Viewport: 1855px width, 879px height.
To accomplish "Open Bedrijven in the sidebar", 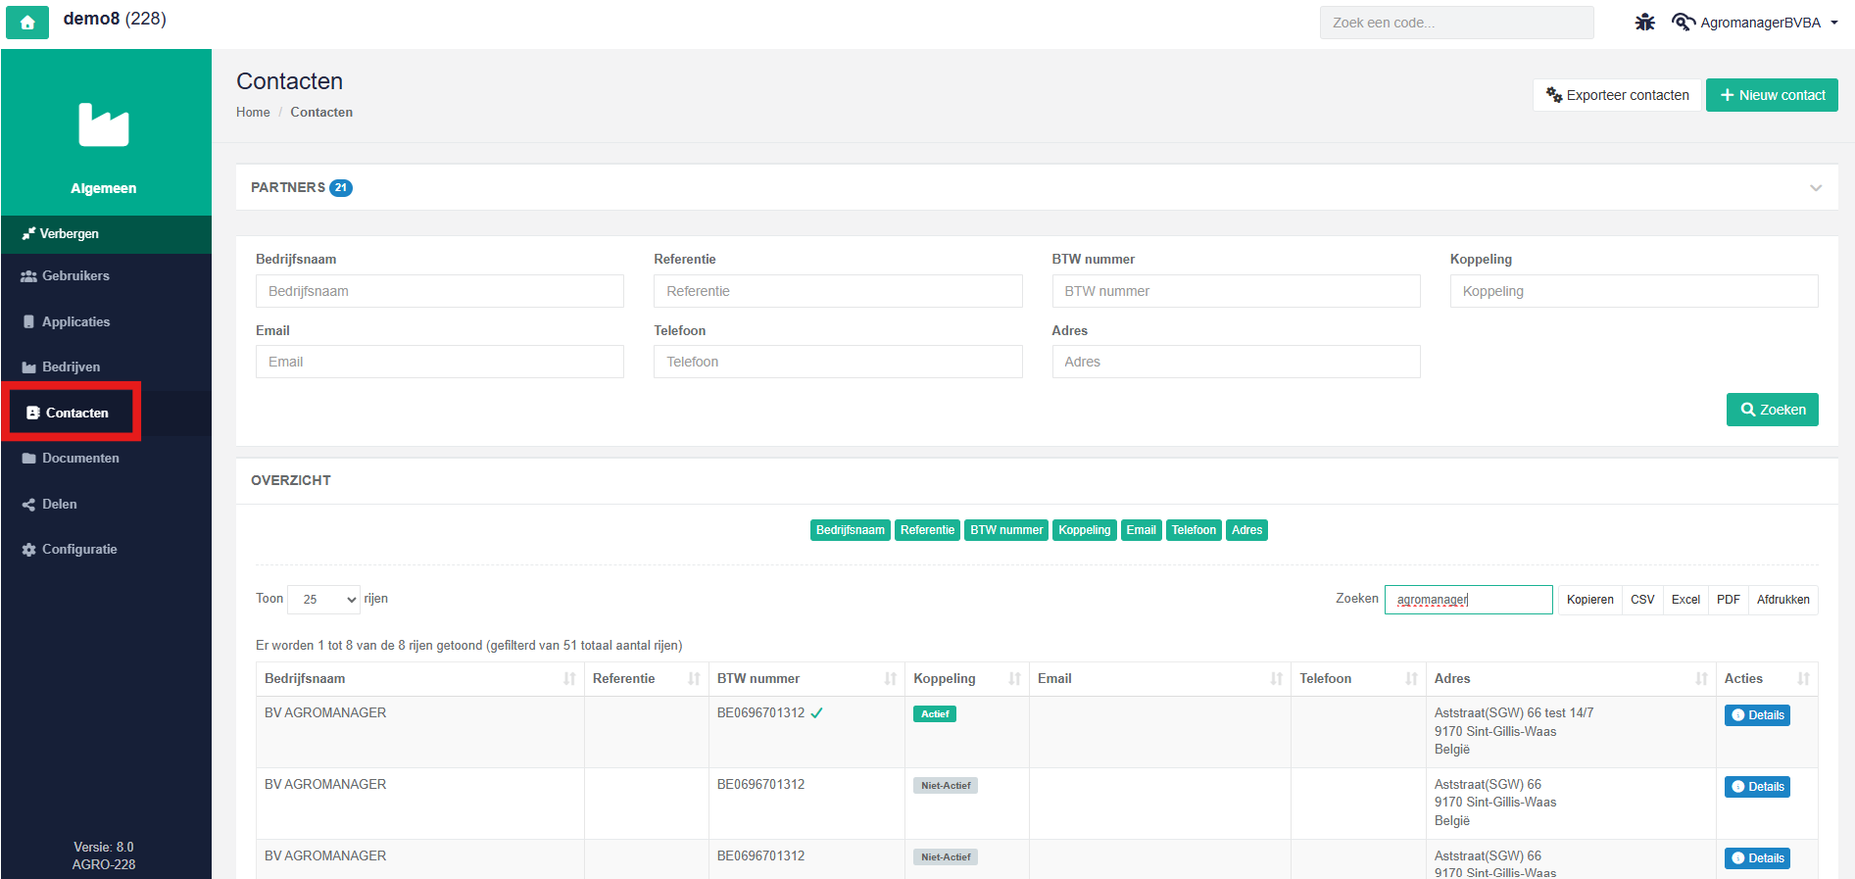I will [x=106, y=367].
